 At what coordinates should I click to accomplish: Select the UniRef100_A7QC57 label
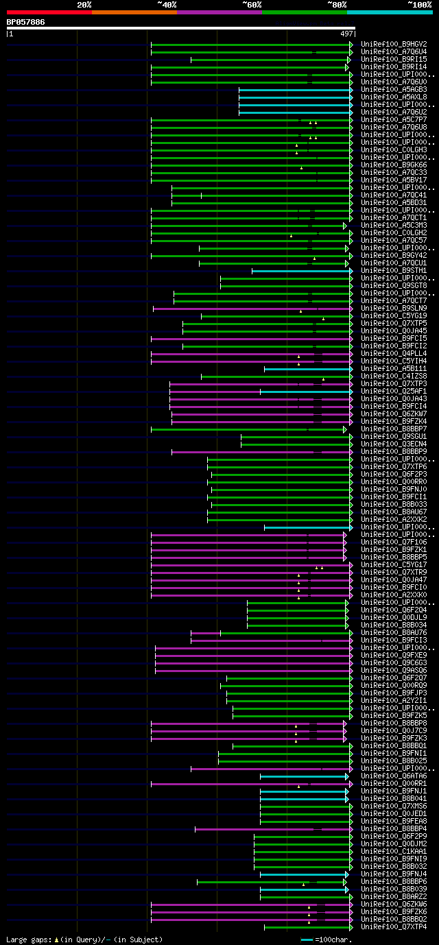(x=394, y=240)
